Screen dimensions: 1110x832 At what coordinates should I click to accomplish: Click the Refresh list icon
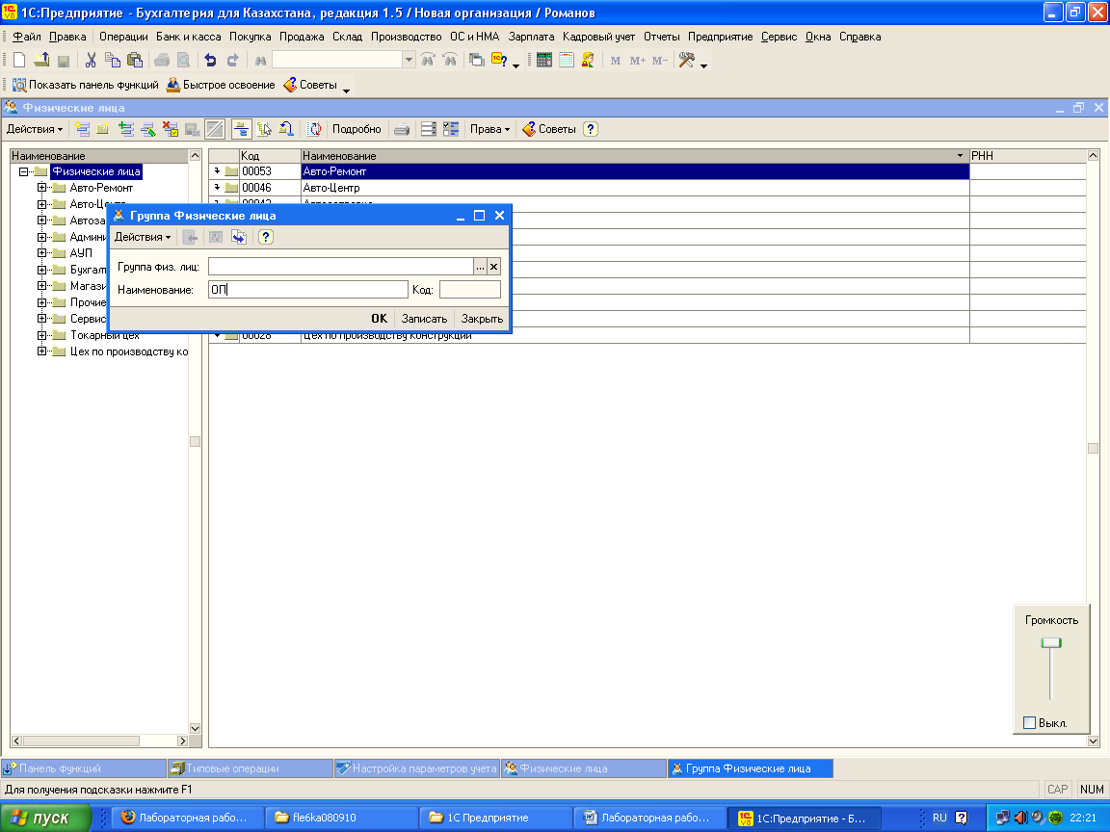(314, 129)
